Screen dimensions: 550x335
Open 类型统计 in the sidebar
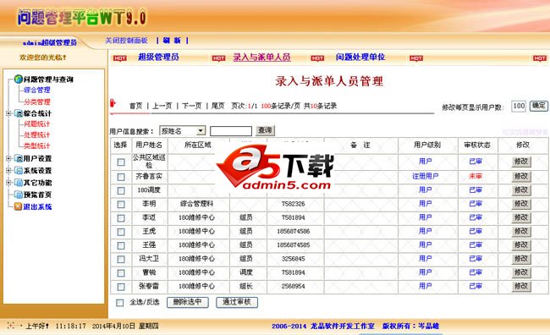[x=37, y=146]
